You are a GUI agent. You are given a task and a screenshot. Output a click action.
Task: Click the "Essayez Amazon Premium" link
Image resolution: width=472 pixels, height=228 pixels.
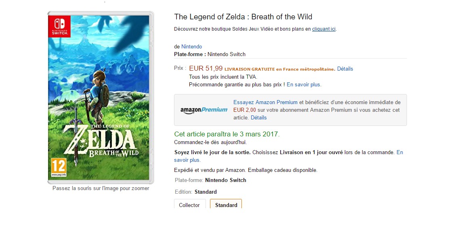click(x=265, y=102)
